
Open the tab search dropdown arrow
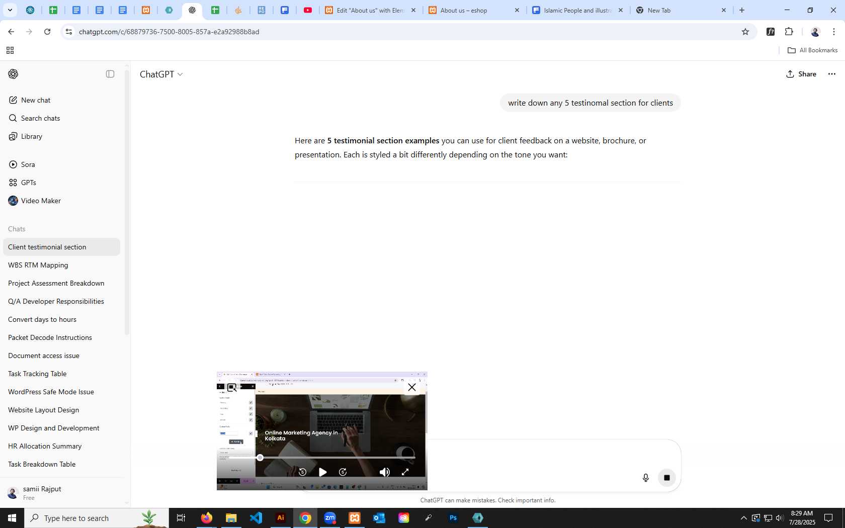[10, 10]
